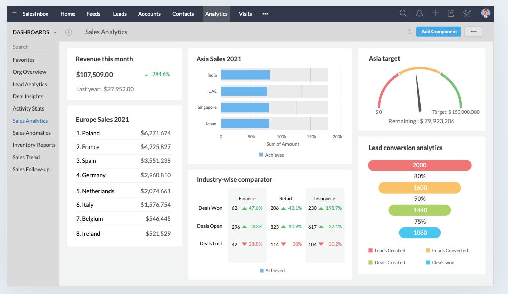Click the dashboard Search field
The image size is (508, 294).
click(x=31, y=47)
